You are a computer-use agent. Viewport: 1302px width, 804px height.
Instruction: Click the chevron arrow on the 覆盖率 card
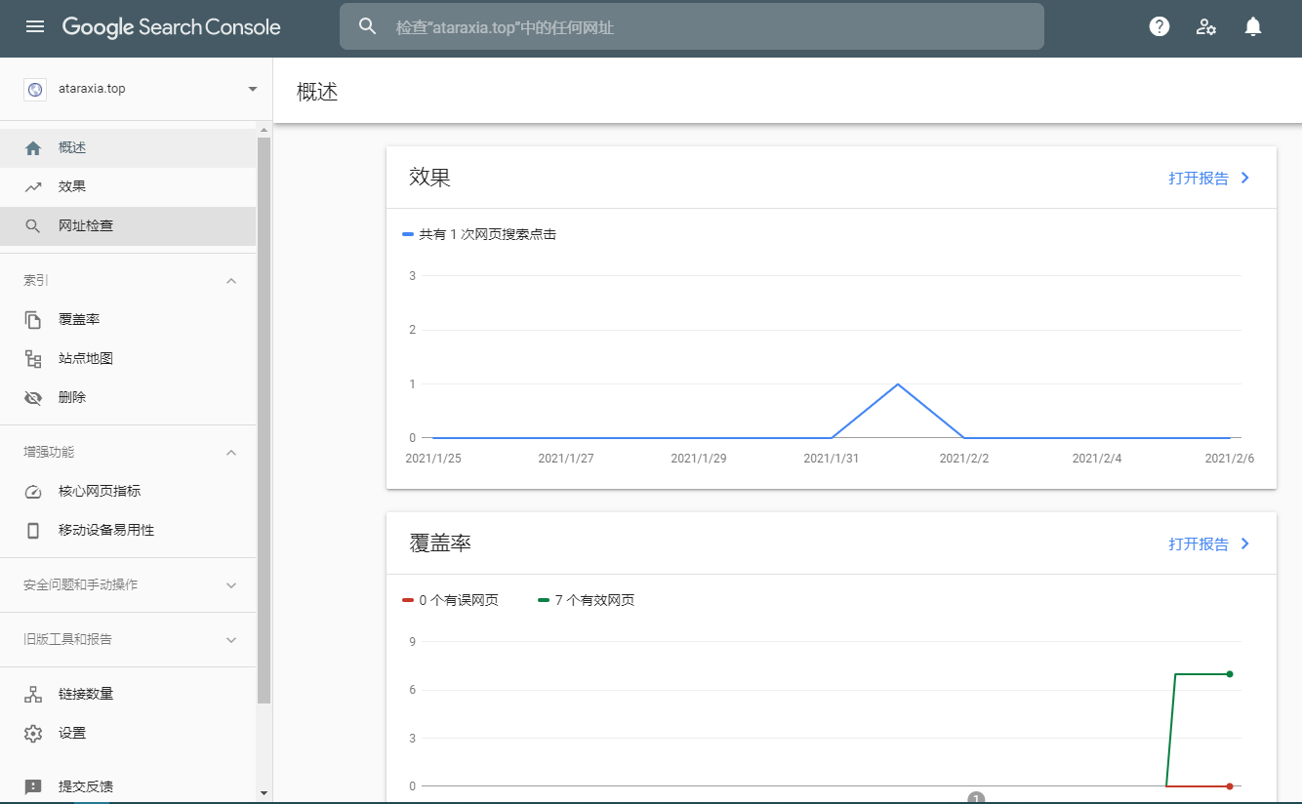(x=1245, y=544)
